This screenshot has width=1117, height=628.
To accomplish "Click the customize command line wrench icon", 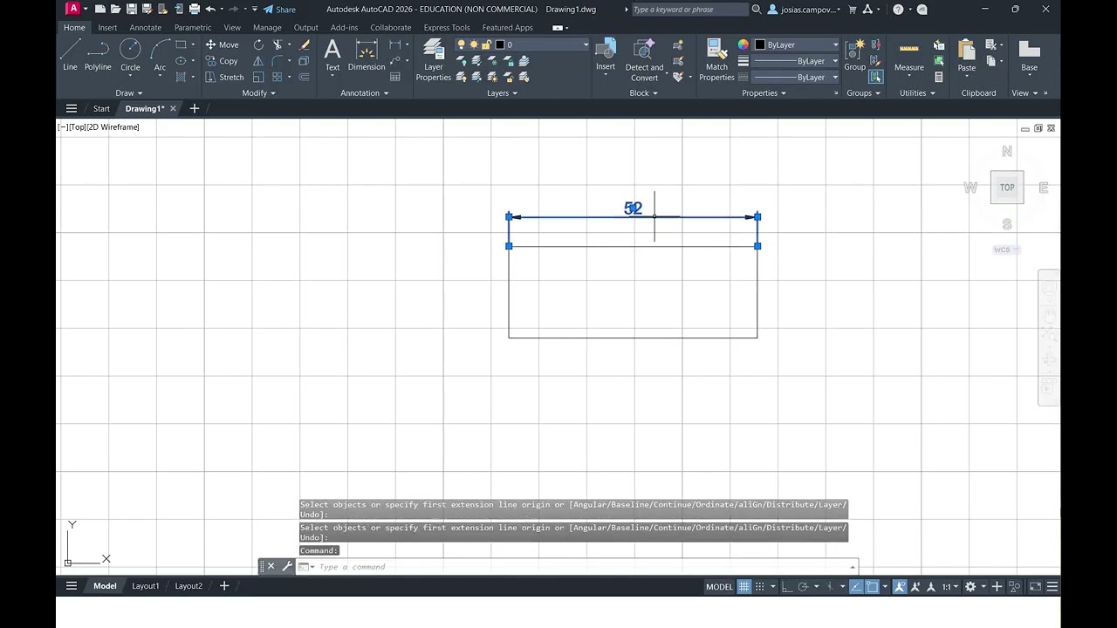I will click(x=286, y=566).
